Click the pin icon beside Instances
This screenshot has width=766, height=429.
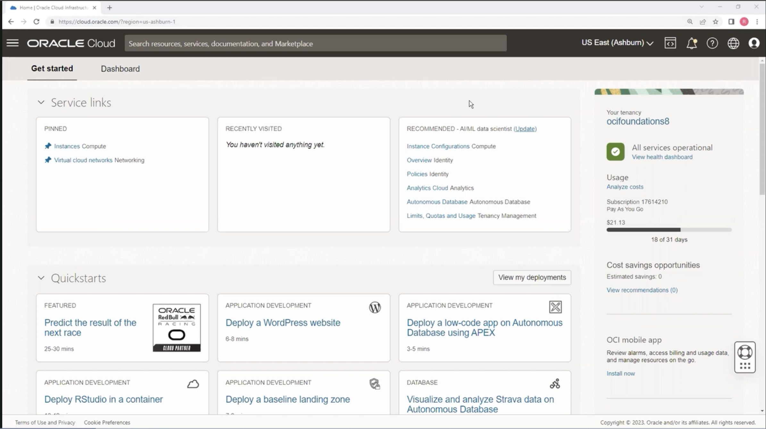click(x=48, y=146)
